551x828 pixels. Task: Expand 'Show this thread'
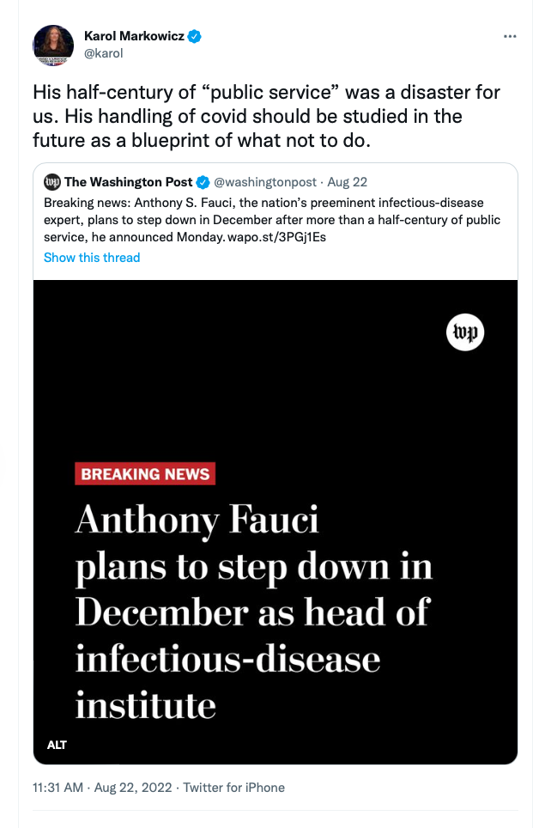[x=92, y=257]
